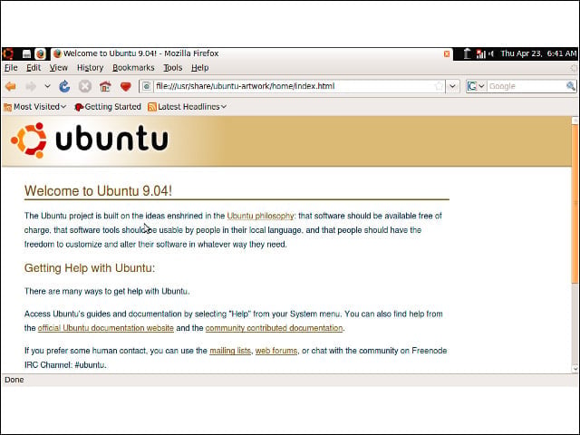Open the Getting Started bookmark
580x435 pixels.
(x=108, y=107)
